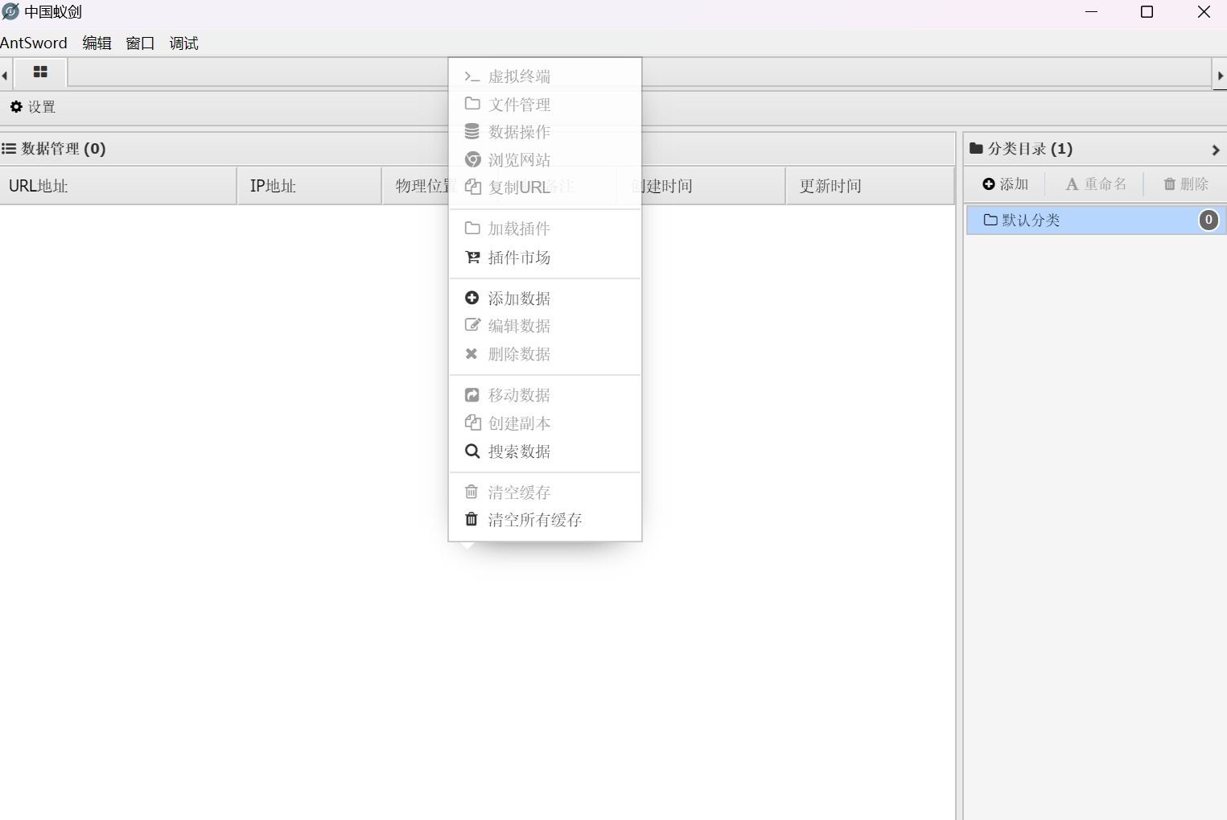Open 插件市场 from the context menu

(545, 258)
